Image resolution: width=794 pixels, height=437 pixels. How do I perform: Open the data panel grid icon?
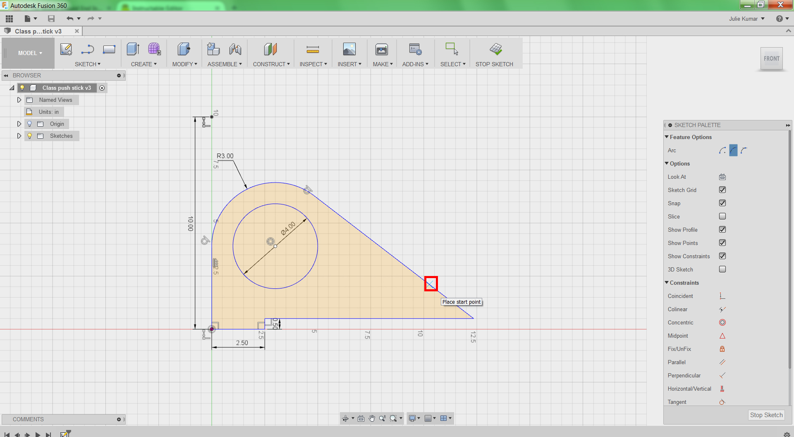(10, 19)
